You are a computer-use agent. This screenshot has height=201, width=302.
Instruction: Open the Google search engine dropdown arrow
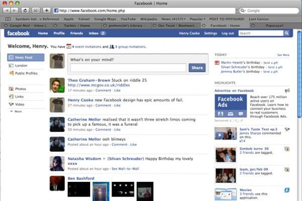tap(243, 11)
